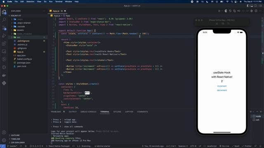Switch to the App.js editor tab

pos(56,11)
